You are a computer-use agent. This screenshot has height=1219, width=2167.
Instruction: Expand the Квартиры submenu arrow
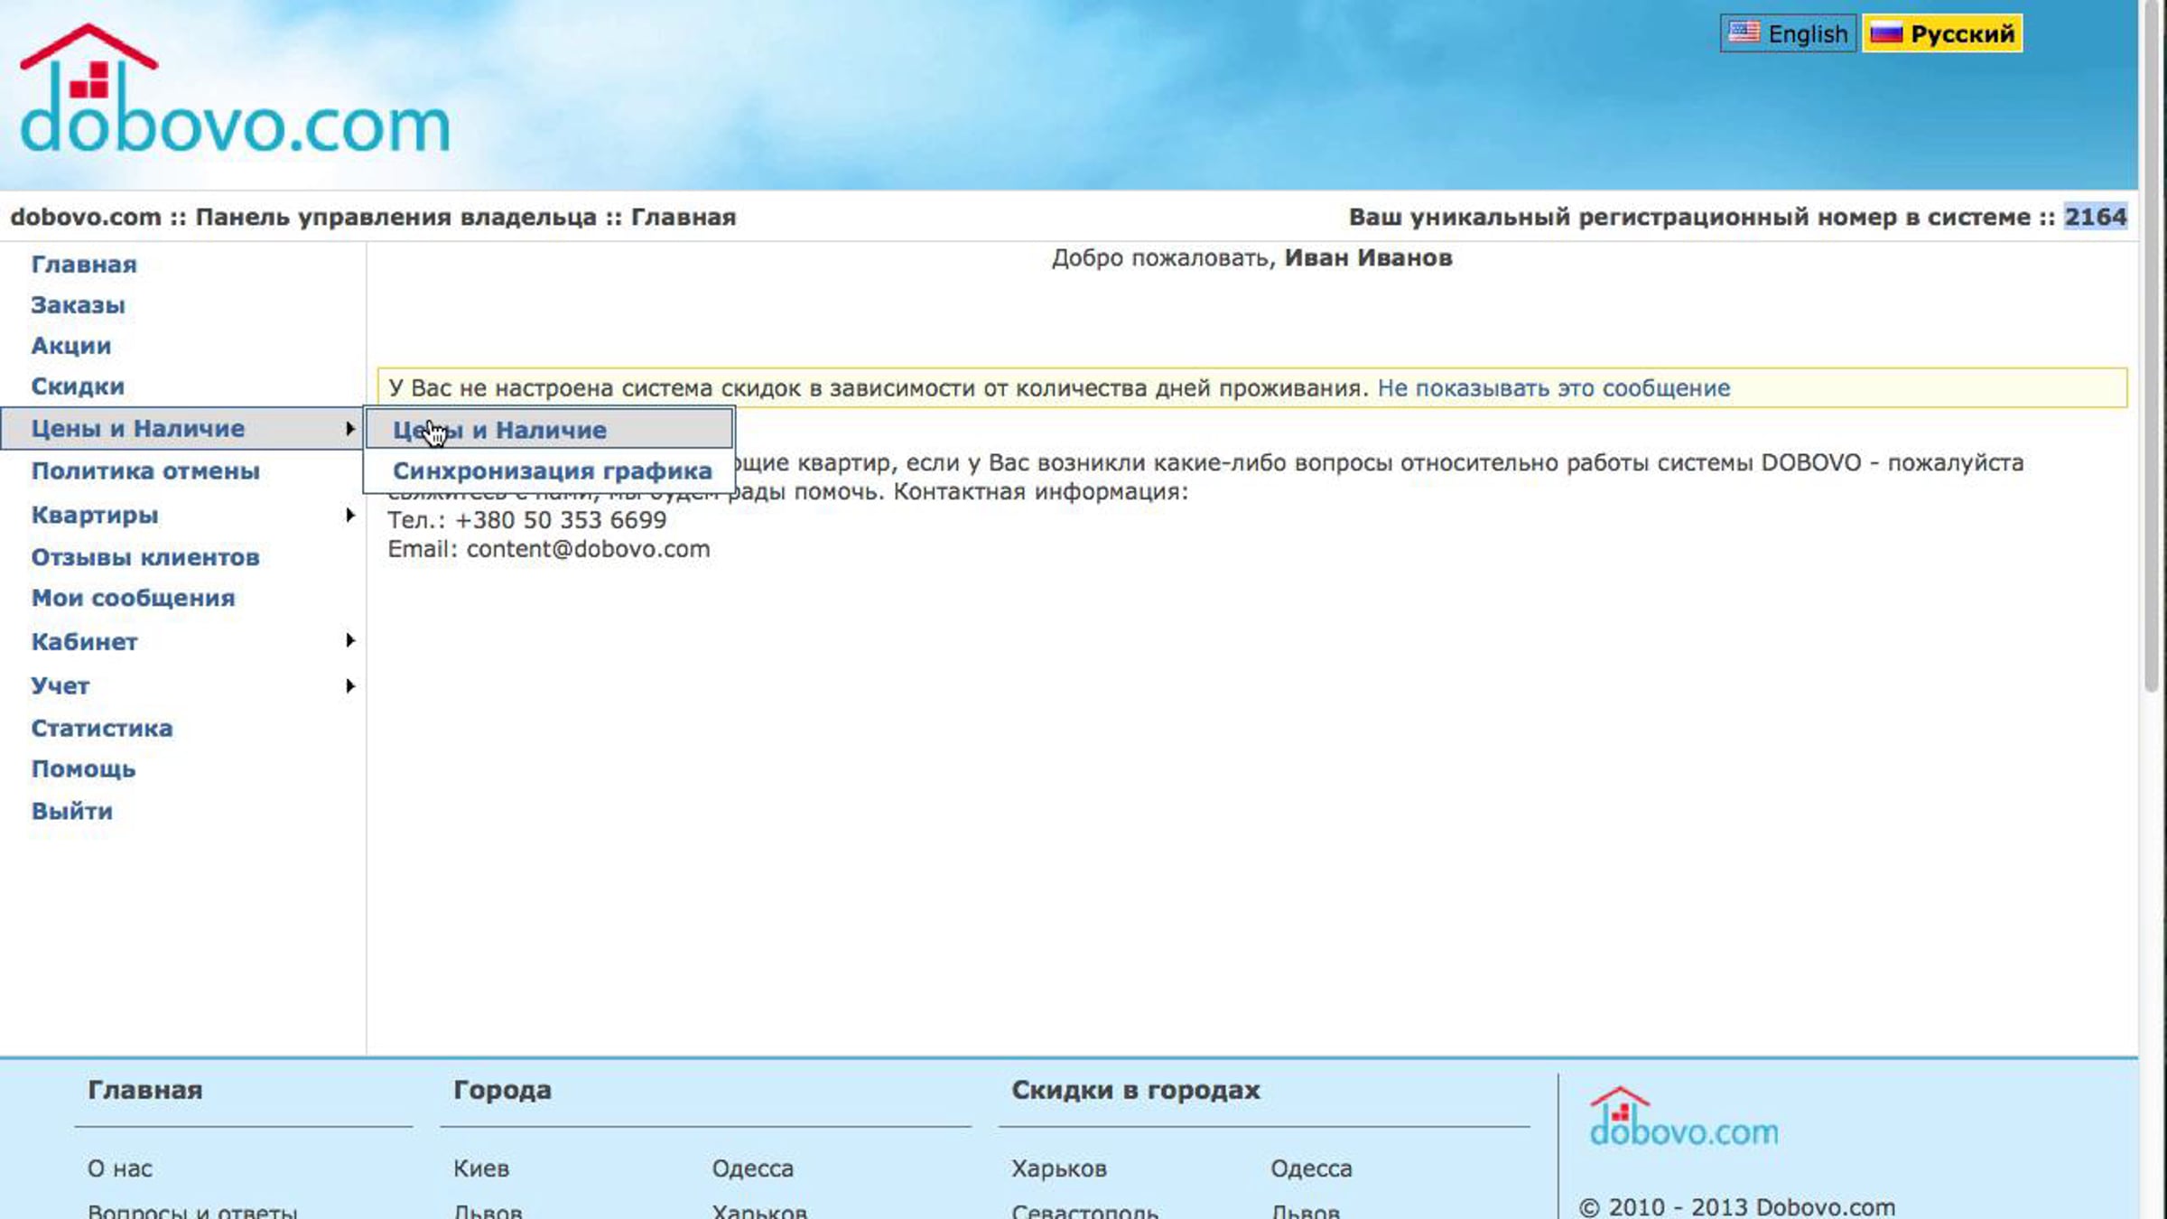click(349, 515)
